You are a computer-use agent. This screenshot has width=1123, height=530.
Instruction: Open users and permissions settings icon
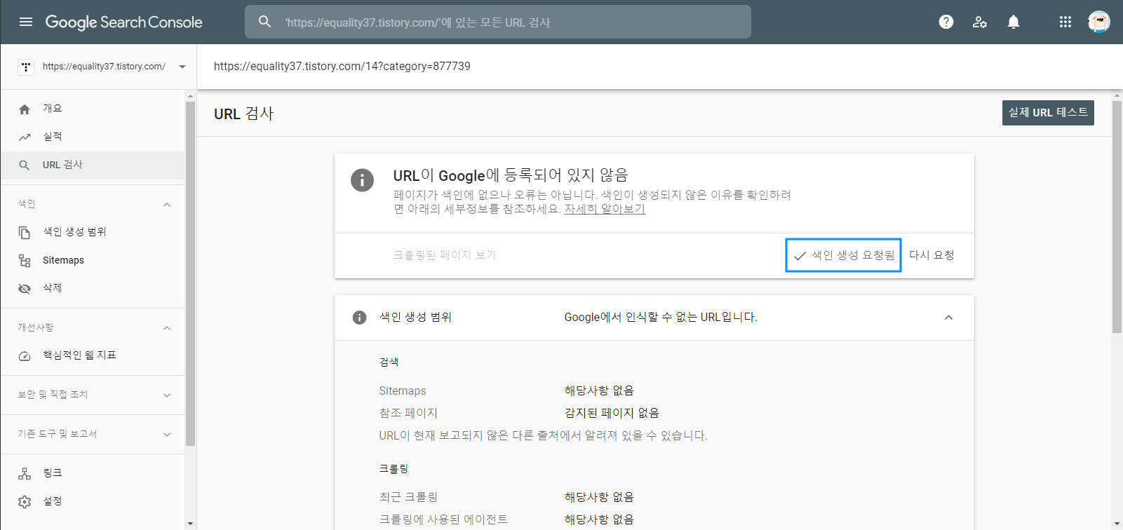point(980,22)
